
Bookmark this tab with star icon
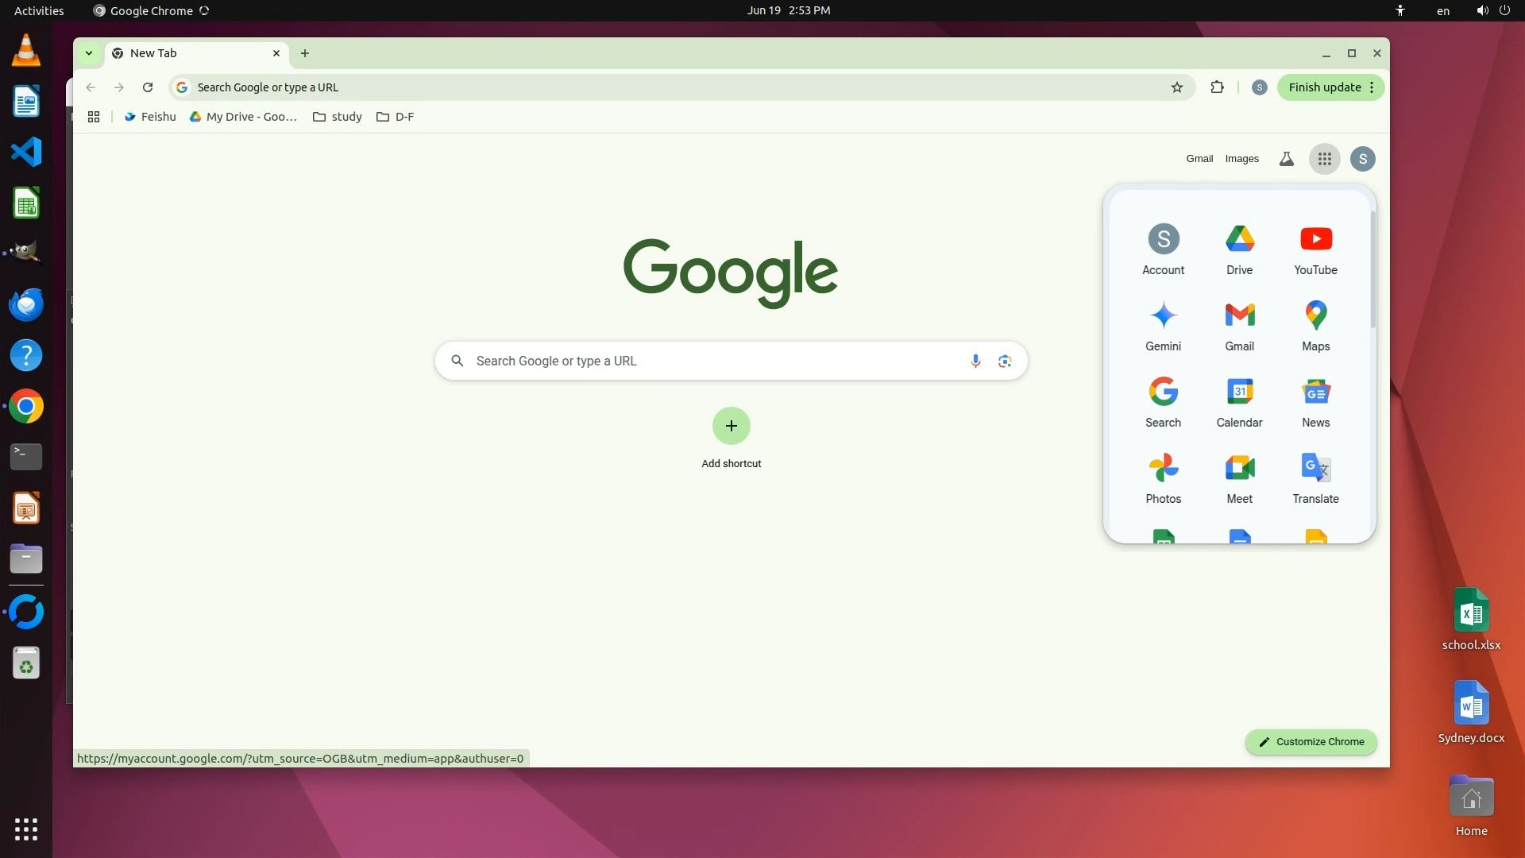click(1177, 87)
